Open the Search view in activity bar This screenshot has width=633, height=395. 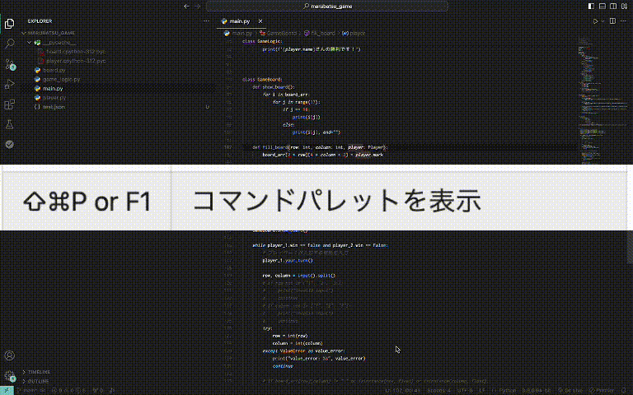coord(9,44)
